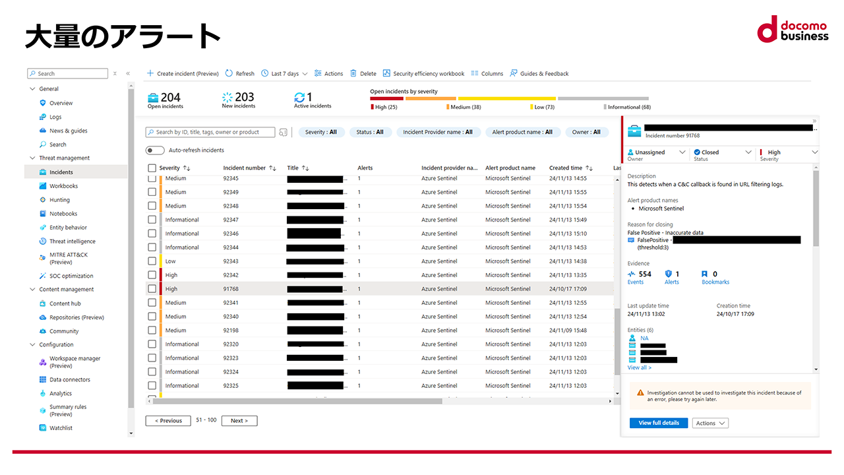The width and height of the screenshot is (844, 475).
Task: Click the red High (25) severity bar
Action: click(386, 99)
